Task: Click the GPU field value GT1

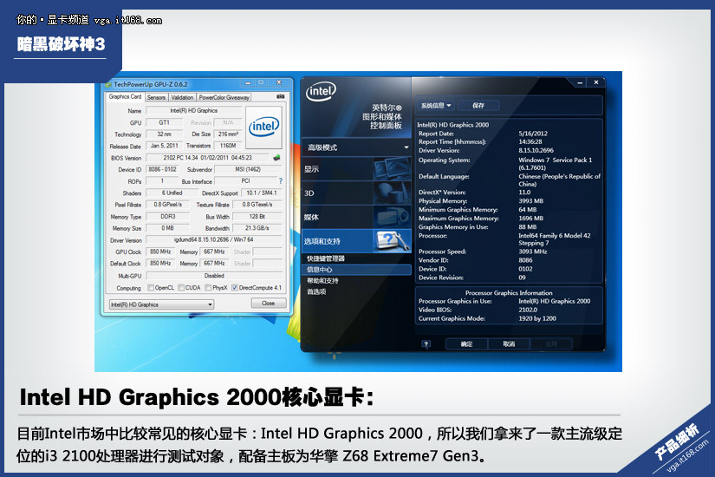Action: click(x=164, y=122)
